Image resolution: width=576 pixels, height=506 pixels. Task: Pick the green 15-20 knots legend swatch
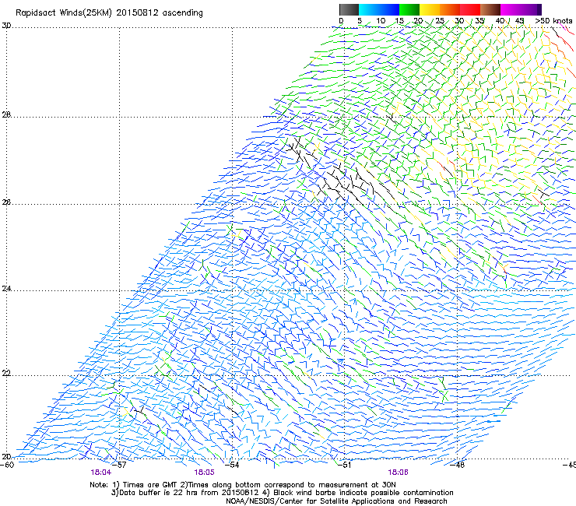[409, 9]
